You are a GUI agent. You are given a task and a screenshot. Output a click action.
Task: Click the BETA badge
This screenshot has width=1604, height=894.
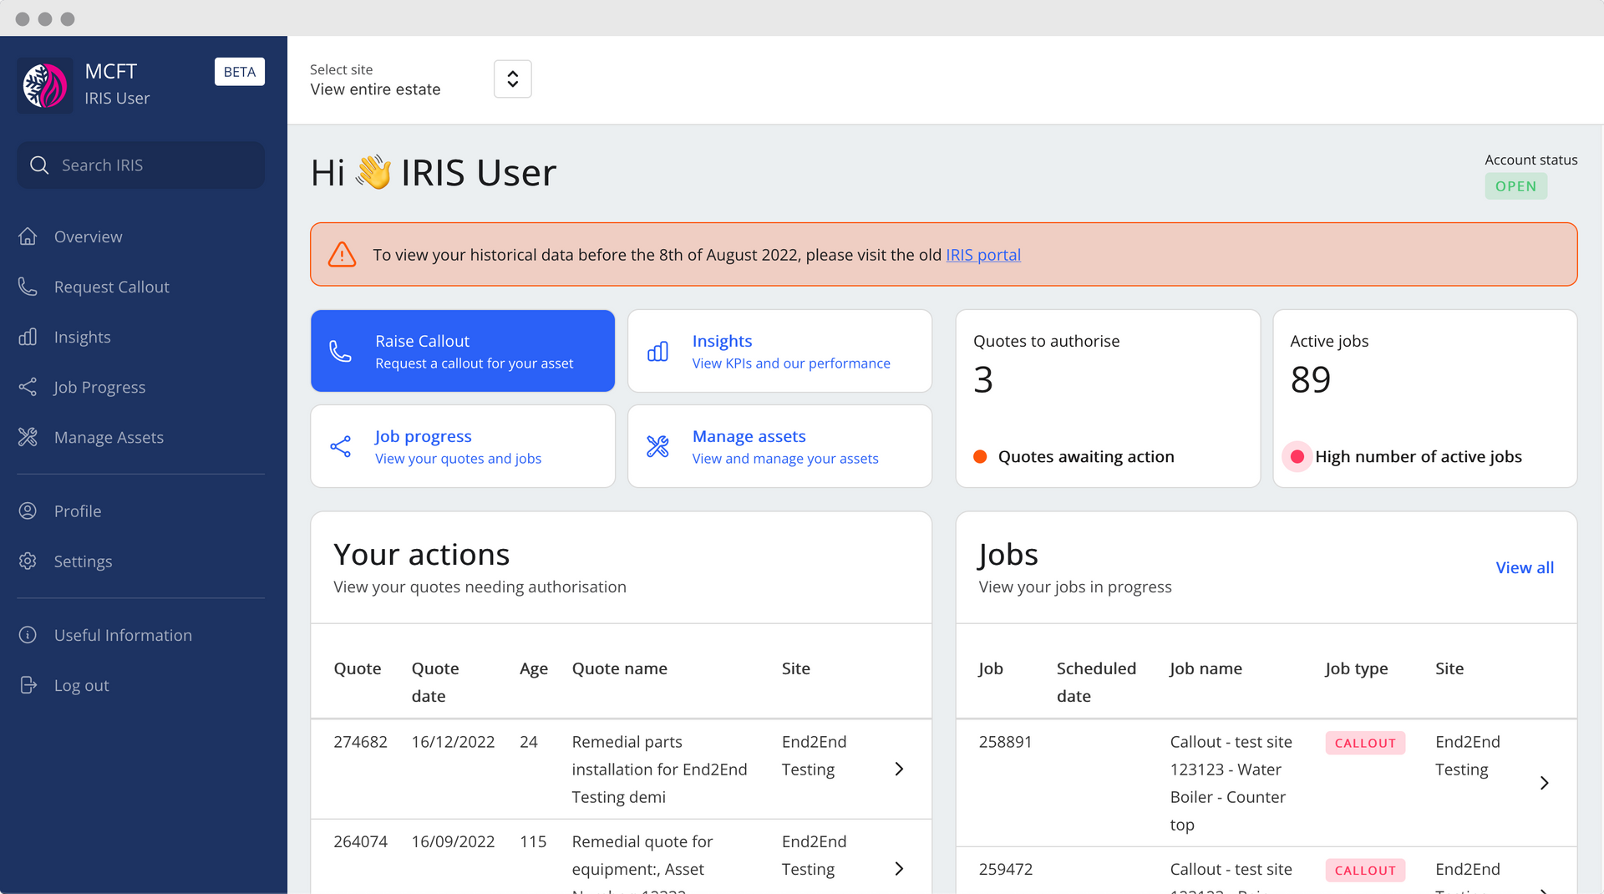(240, 72)
